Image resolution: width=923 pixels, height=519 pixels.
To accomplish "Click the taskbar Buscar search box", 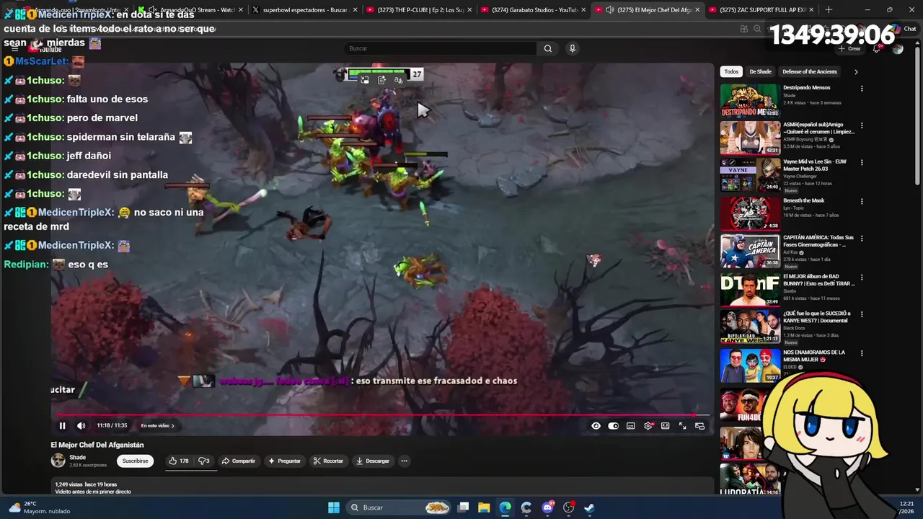I will pyautogui.click(x=399, y=507).
